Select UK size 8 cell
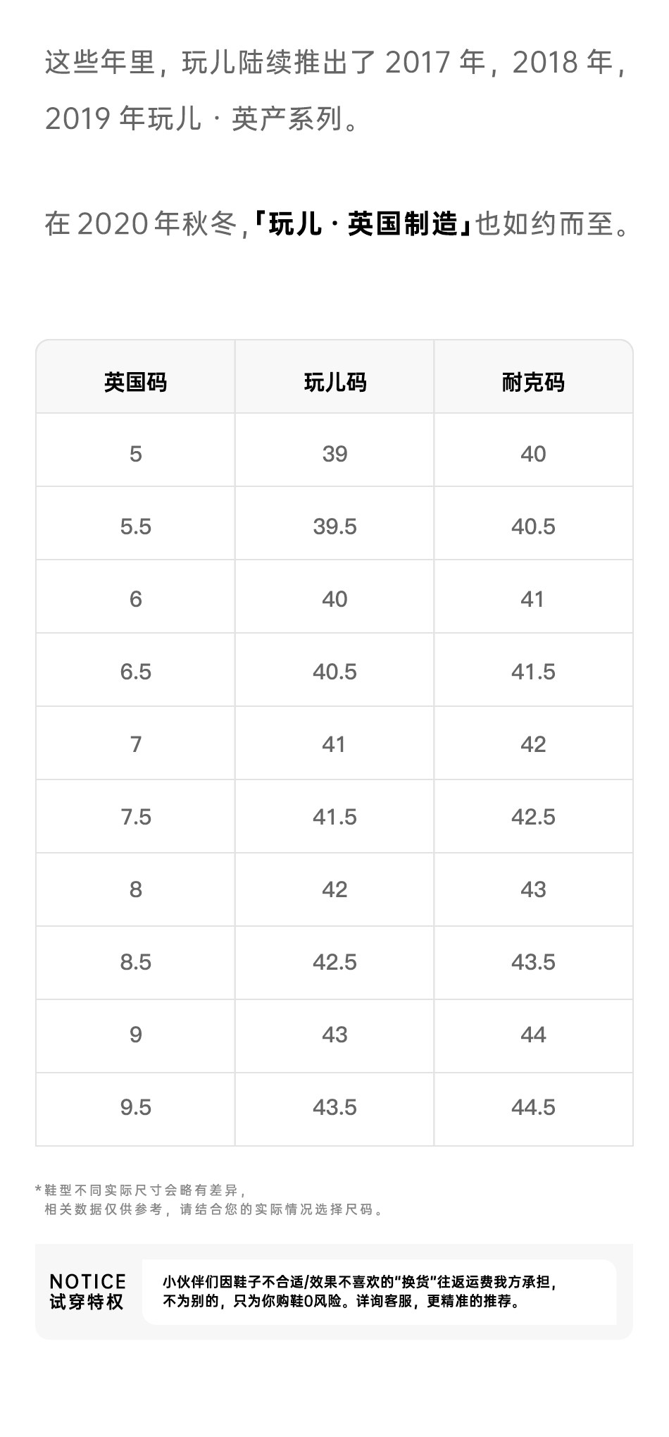669x1437 pixels. click(x=135, y=889)
